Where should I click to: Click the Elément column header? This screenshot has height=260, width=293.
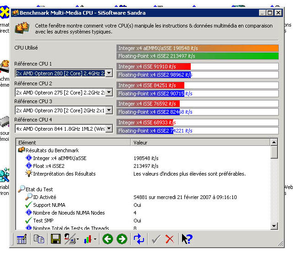[73, 143]
